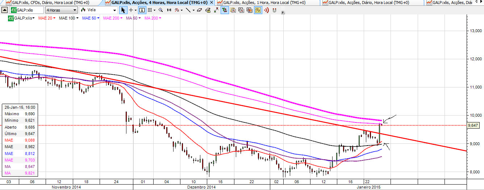484x190 pixels.
Task: Click the Aberto 9,685 row
Action: pos(19,127)
